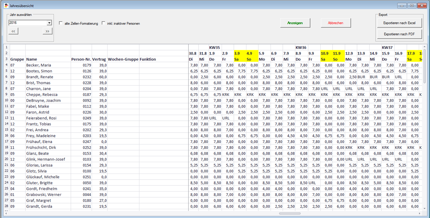
Task: Click the KW35 week header
Action: pos(215,47)
